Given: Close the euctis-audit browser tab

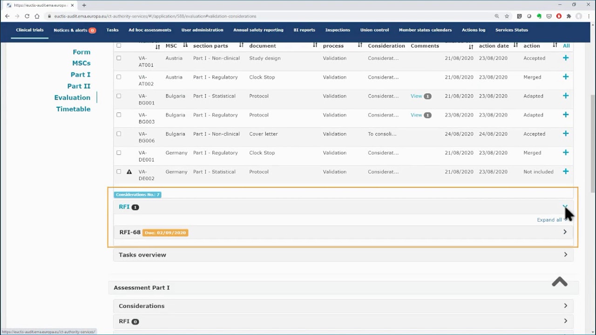Looking at the screenshot, I should pos(72,5).
